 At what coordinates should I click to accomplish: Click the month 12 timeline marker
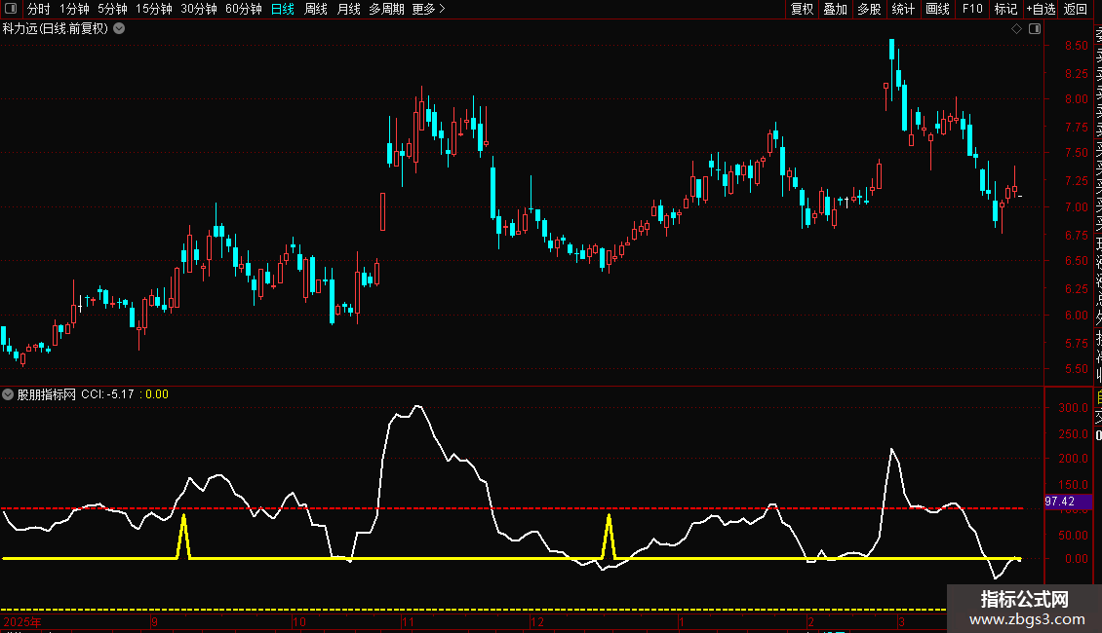pos(537,621)
